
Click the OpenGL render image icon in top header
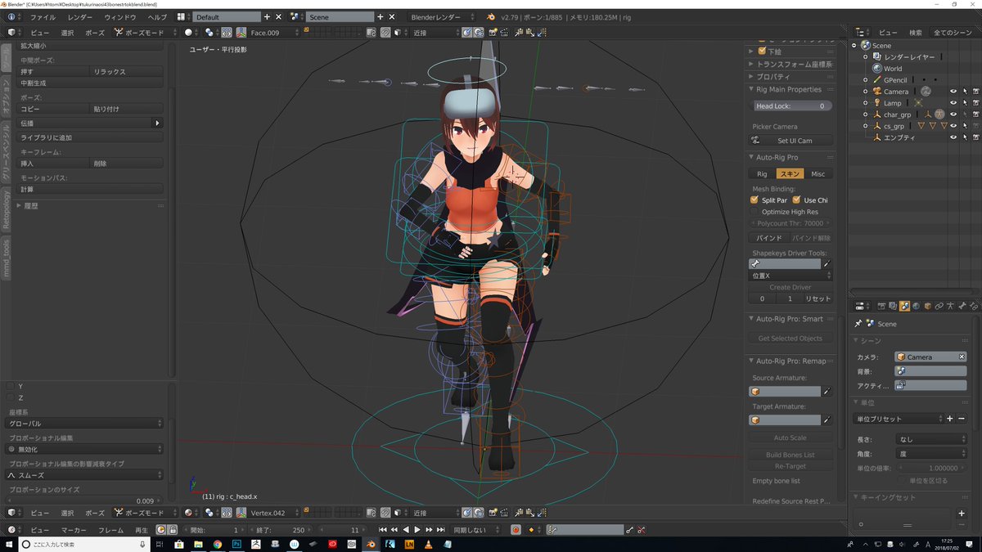493,33
